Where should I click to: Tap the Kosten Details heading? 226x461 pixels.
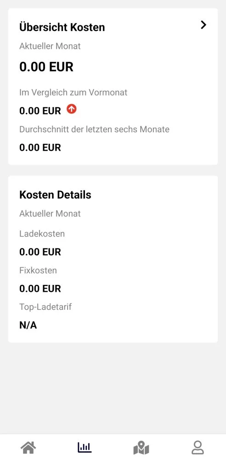55,195
